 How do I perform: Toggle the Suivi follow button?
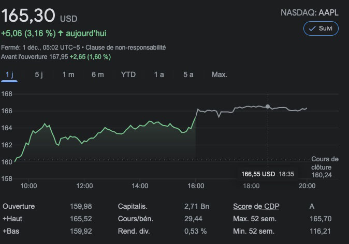pos(321,28)
